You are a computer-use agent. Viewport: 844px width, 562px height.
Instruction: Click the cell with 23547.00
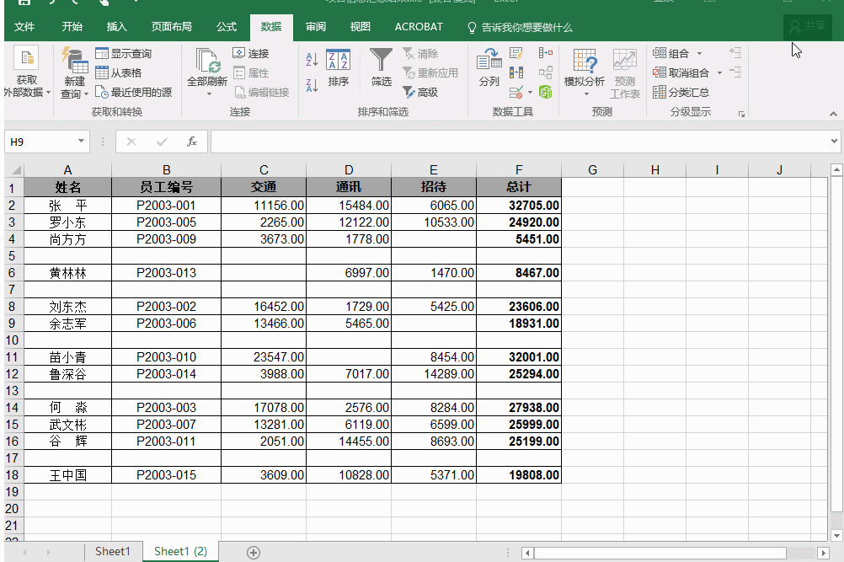pyautogui.click(x=263, y=357)
